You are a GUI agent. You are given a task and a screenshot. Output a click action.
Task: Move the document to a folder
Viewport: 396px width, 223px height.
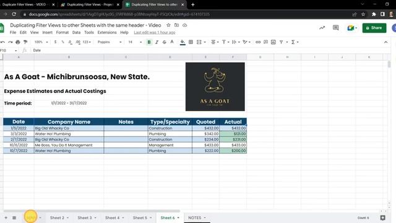point(176,25)
